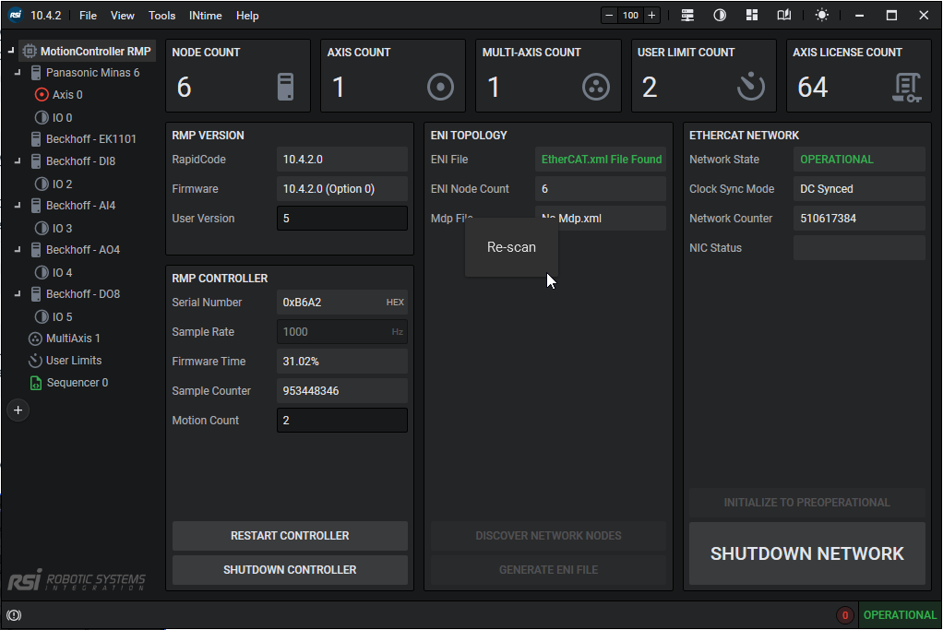The height and width of the screenshot is (630, 943).
Task: Click the RSI logo in the title bar
Action: pos(15,15)
